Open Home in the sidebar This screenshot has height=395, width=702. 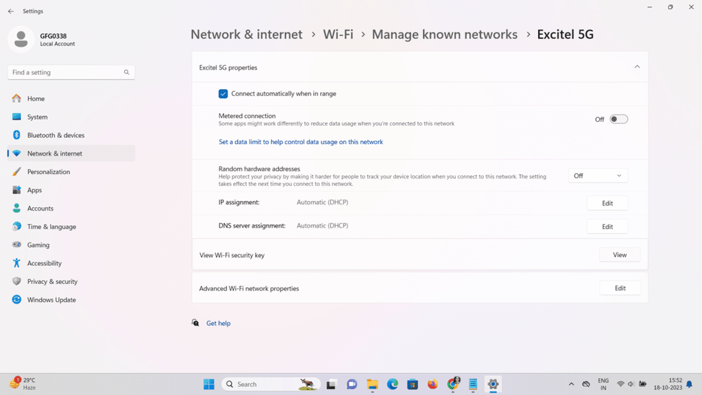coord(71,99)
